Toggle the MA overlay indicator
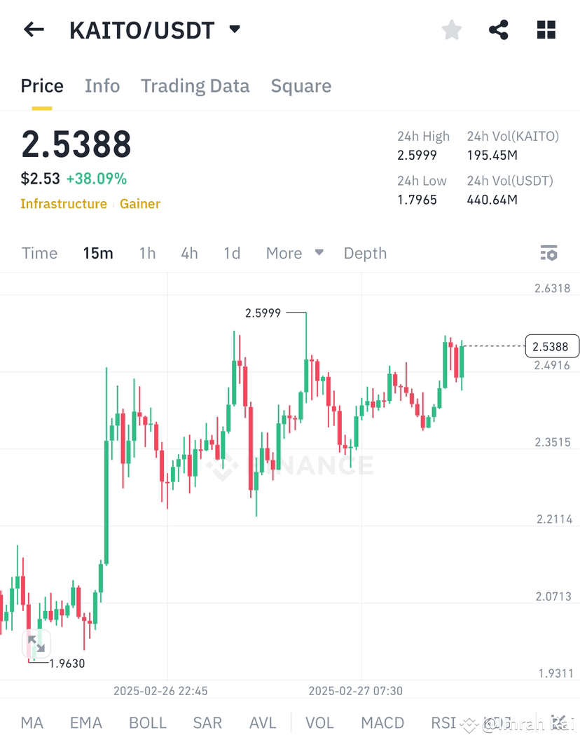Viewport: 580px width, 740px height. 32,722
